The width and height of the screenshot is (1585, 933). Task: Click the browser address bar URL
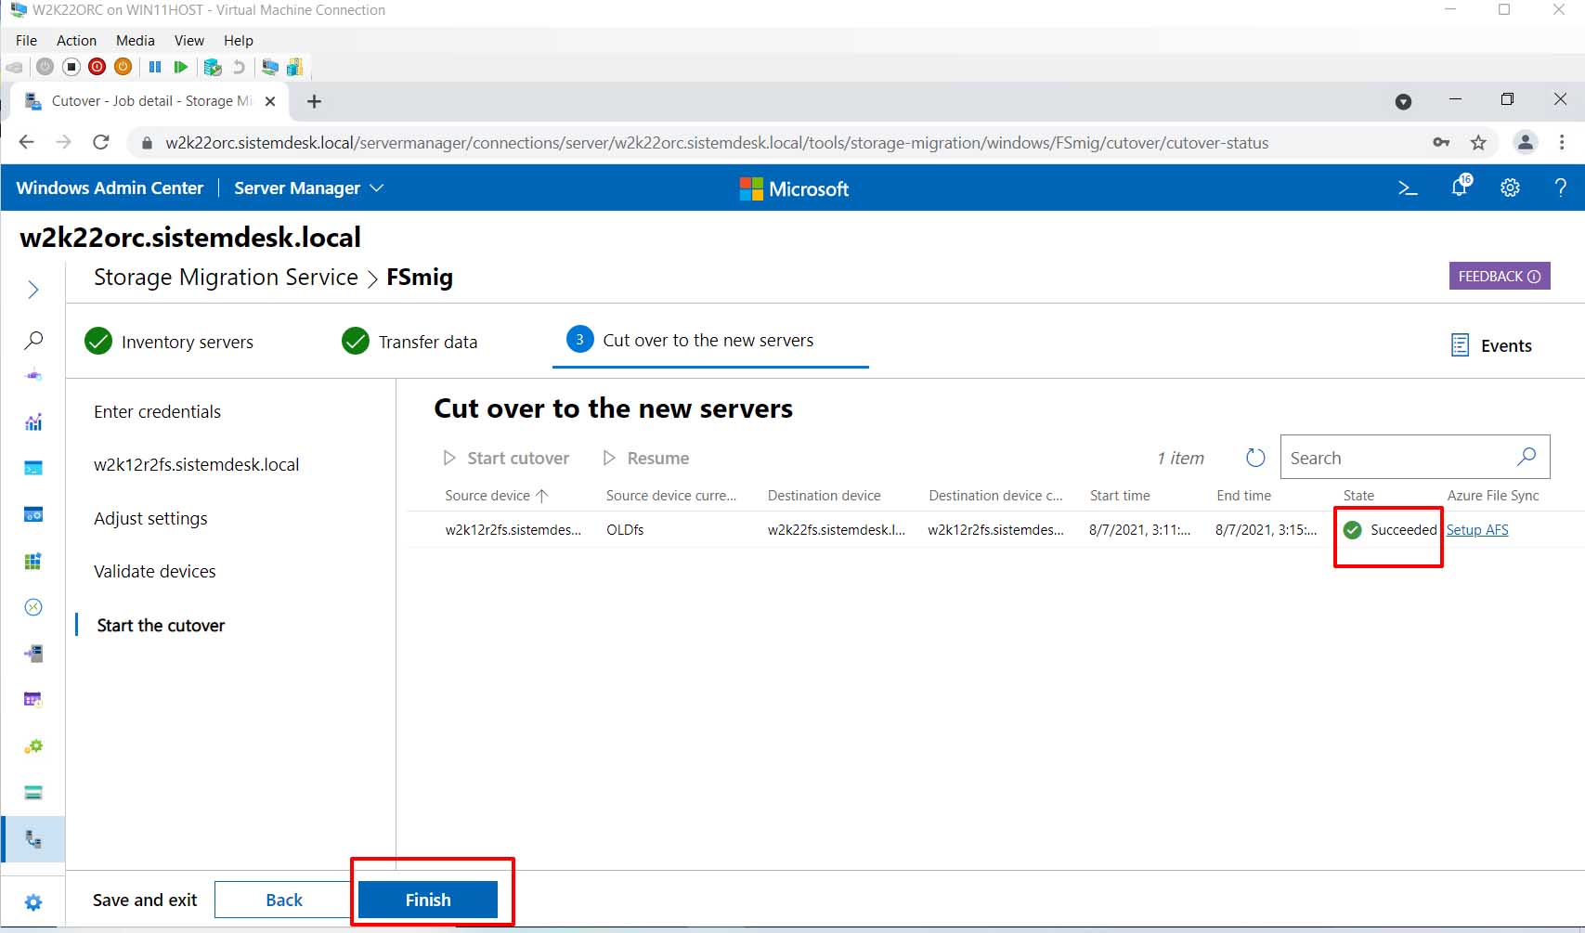717,142
